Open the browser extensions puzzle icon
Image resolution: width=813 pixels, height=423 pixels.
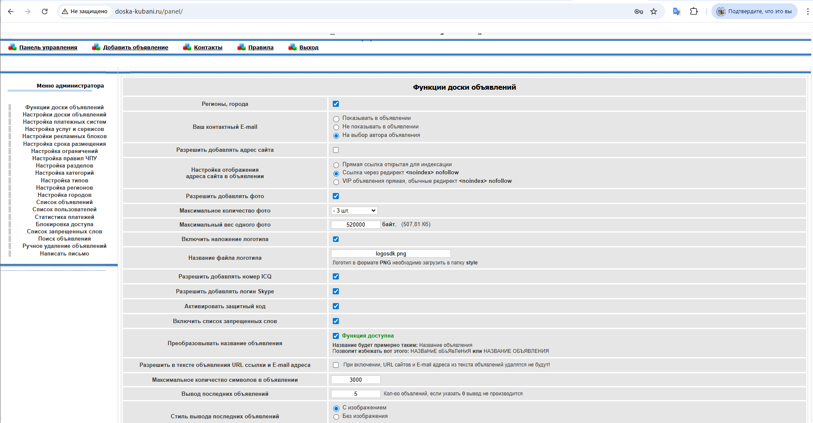tap(694, 11)
